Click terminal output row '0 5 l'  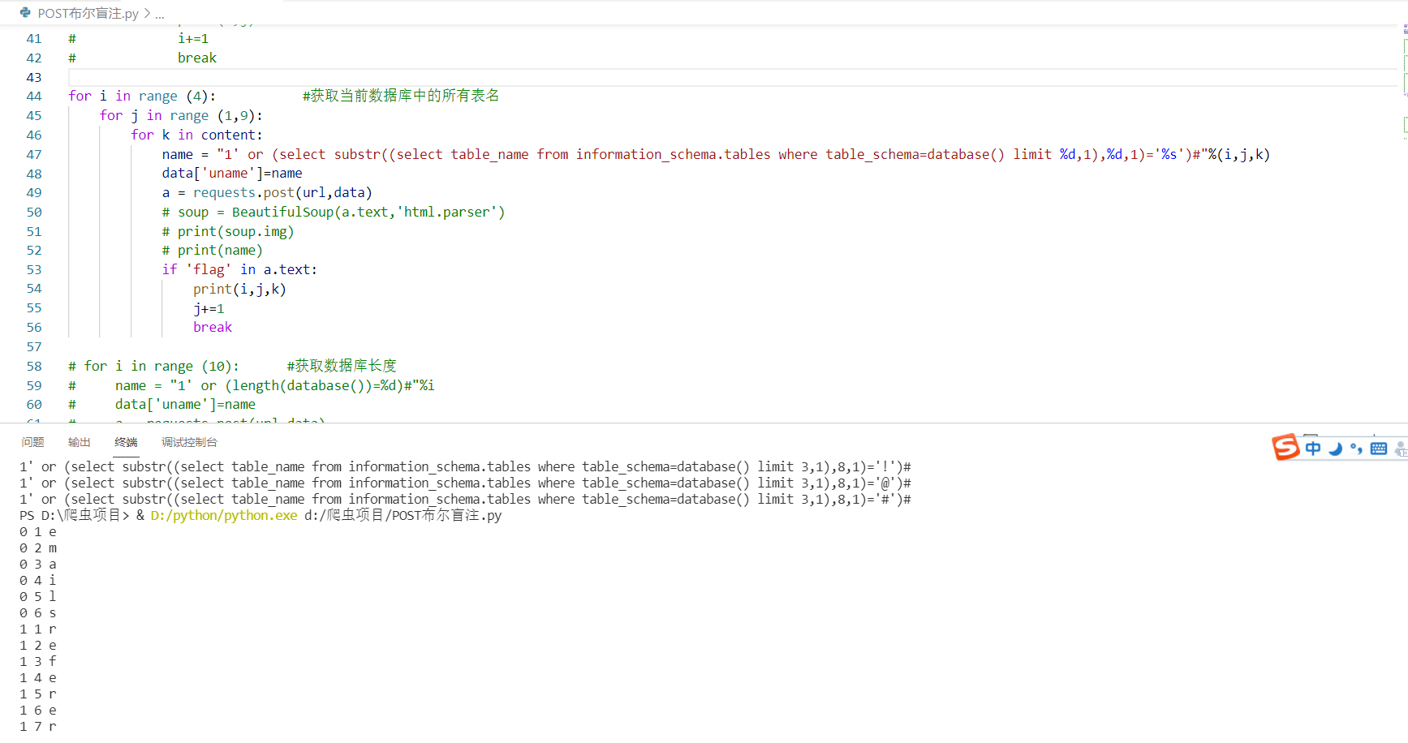[38, 597]
